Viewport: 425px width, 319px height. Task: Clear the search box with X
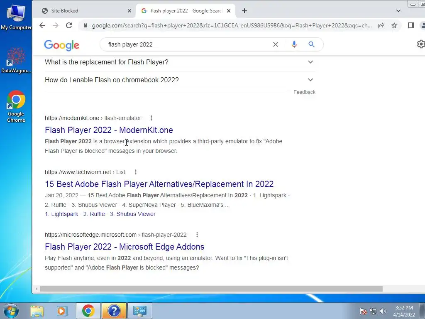pos(276,44)
